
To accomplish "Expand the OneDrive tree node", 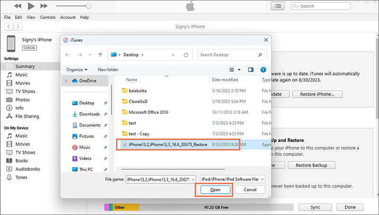I will pyautogui.click(x=66, y=81).
